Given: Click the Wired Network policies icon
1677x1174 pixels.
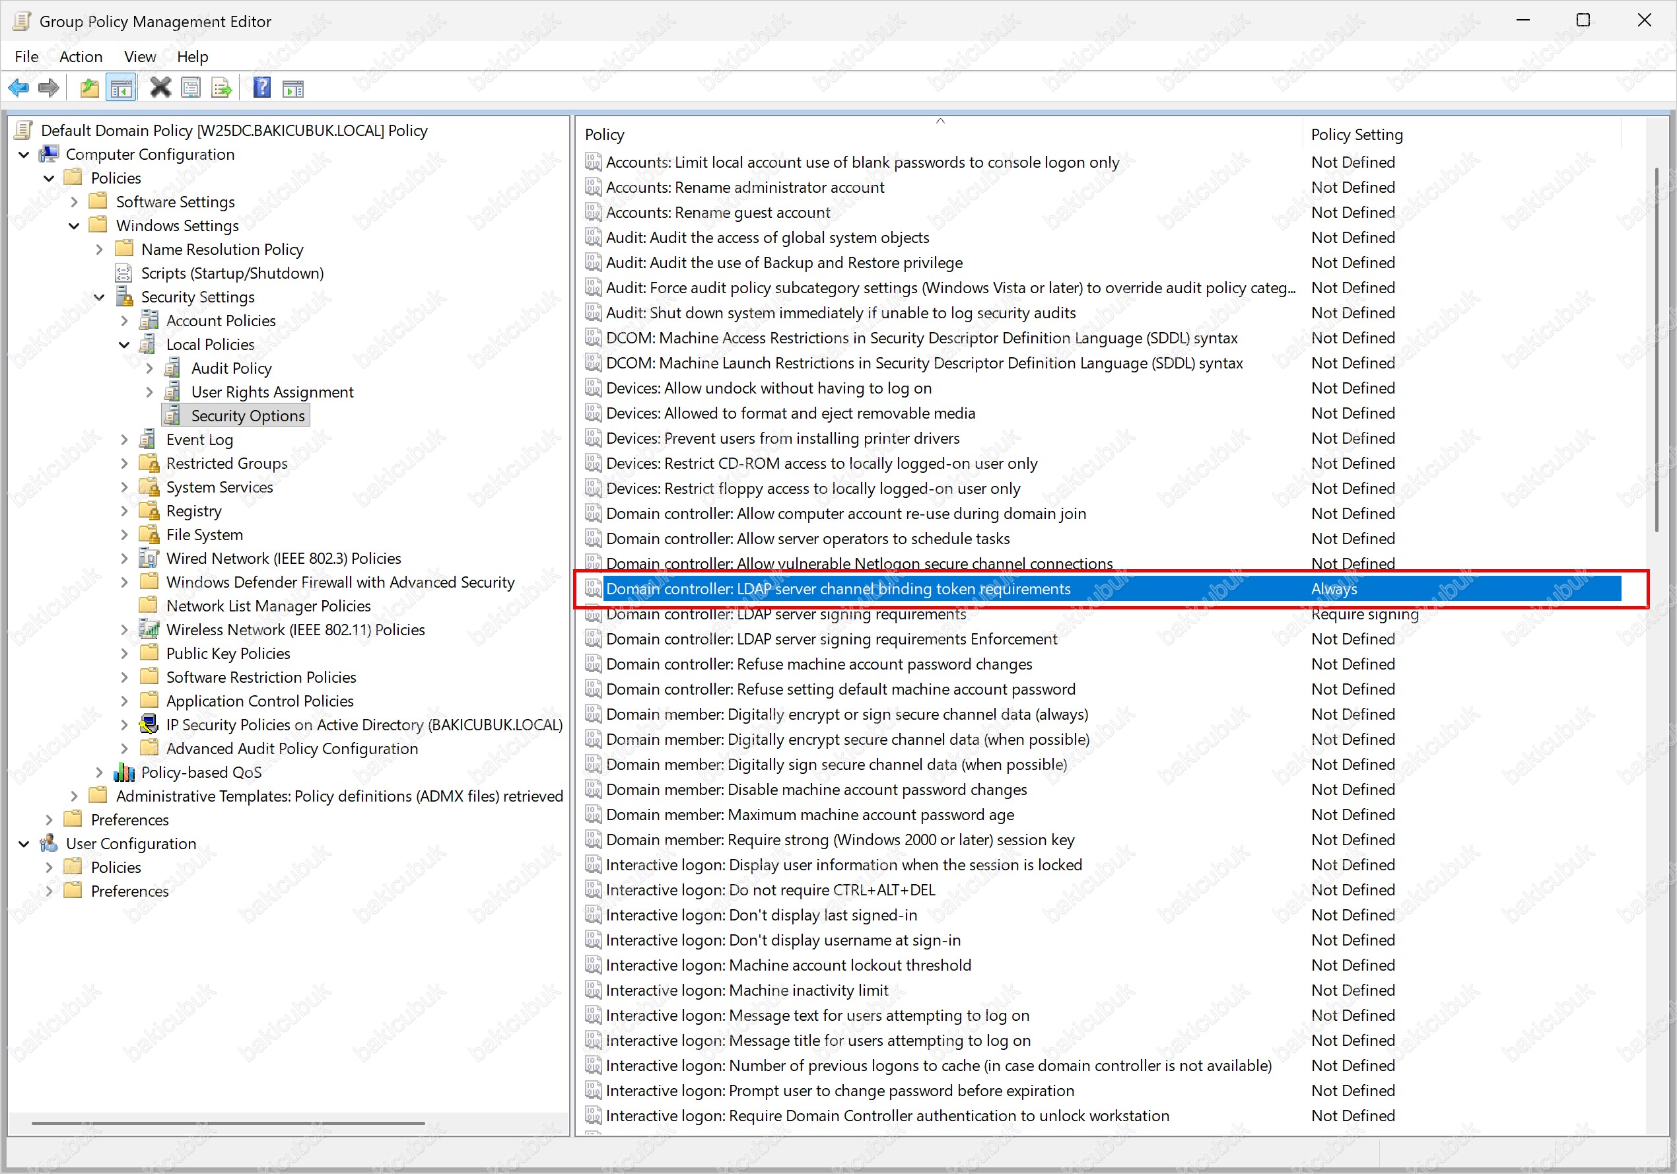Looking at the screenshot, I should click(149, 557).
